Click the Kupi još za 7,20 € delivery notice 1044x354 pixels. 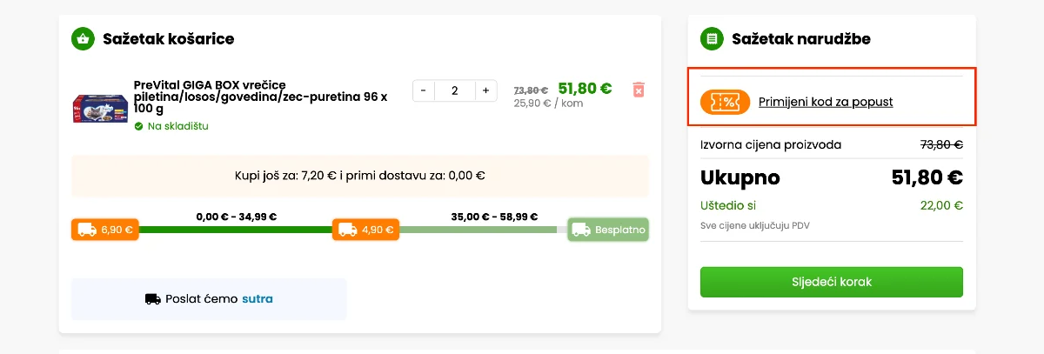[360, 176]
